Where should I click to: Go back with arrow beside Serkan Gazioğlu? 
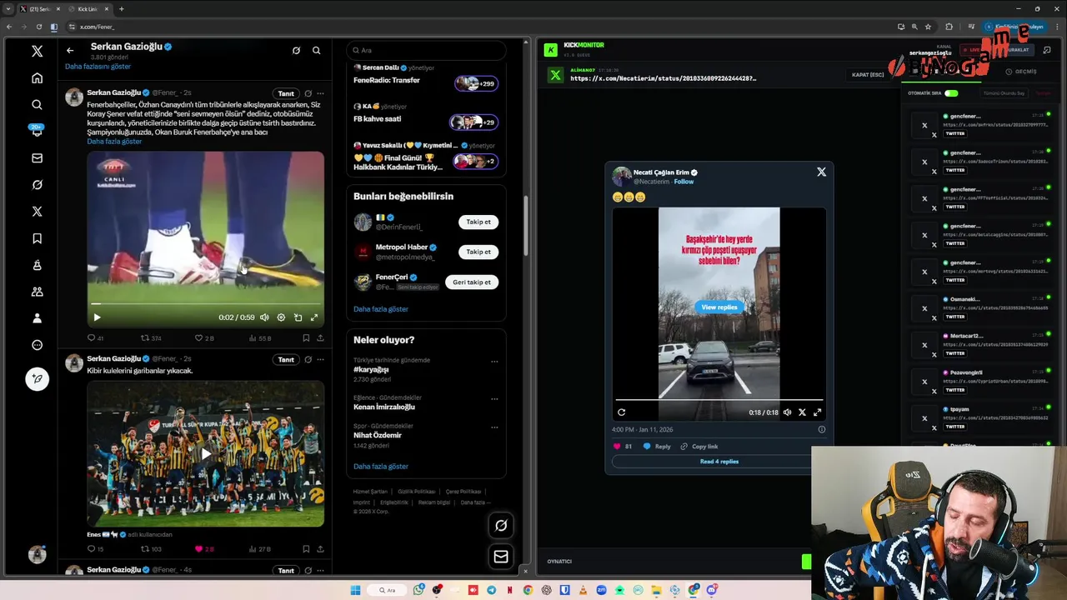click(70, 51)
